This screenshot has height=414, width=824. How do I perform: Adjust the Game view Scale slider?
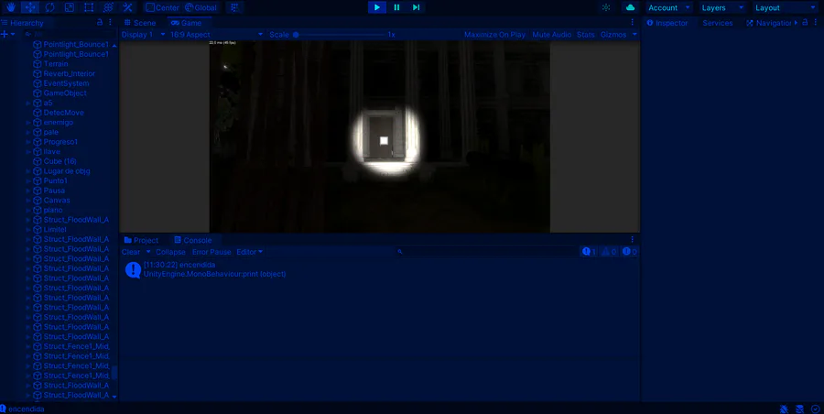[x=340, y=35]
